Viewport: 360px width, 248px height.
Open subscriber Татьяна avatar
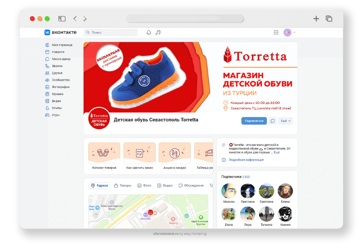point(266,214)
